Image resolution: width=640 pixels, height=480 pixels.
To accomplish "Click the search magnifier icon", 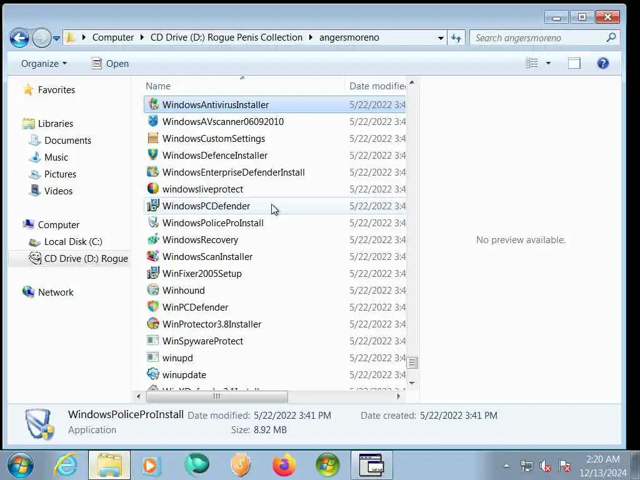I will (x=611, y=37).
